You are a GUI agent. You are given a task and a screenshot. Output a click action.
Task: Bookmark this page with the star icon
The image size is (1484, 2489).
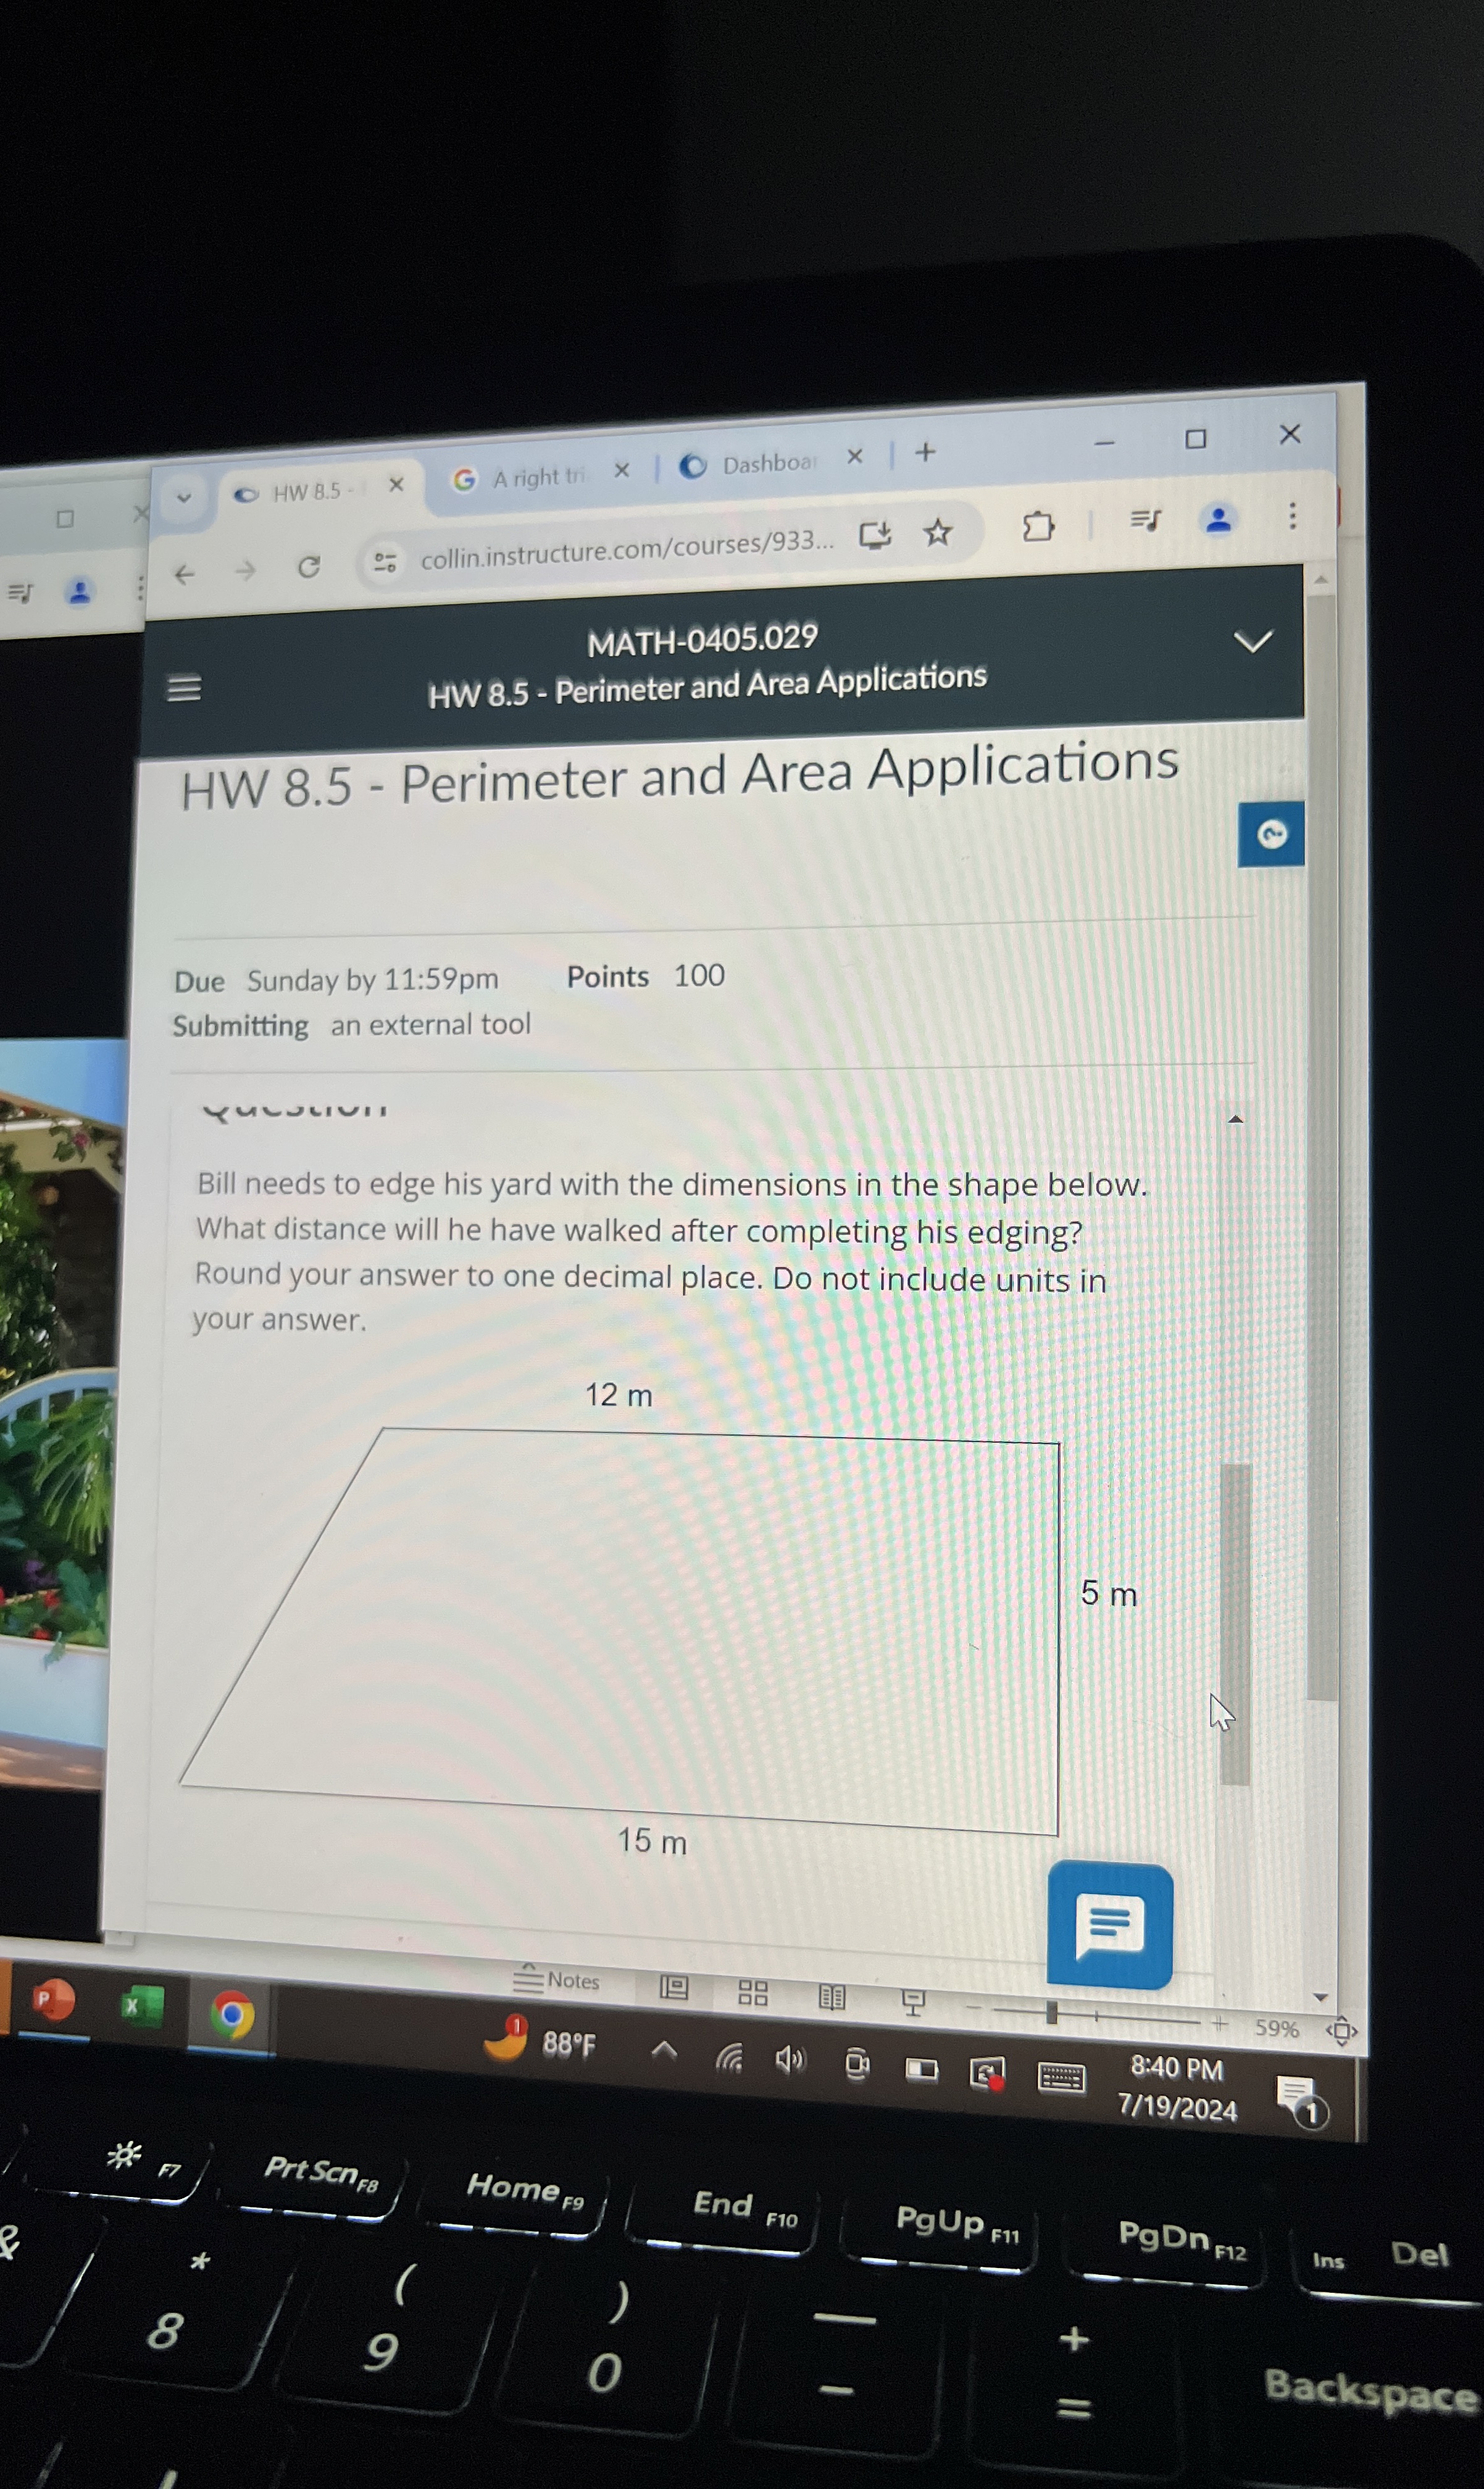pos(937,532)
